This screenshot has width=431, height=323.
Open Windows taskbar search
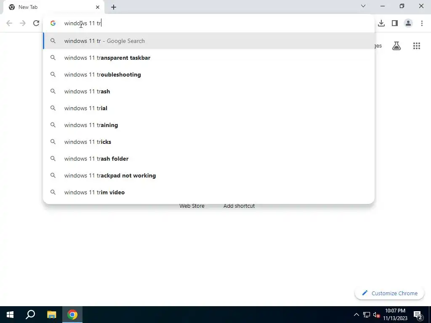click(x=30, y=315)
